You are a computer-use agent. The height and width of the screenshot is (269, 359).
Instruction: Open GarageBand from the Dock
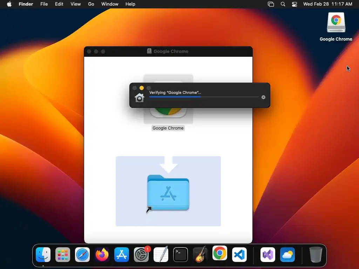coord(200,254)
